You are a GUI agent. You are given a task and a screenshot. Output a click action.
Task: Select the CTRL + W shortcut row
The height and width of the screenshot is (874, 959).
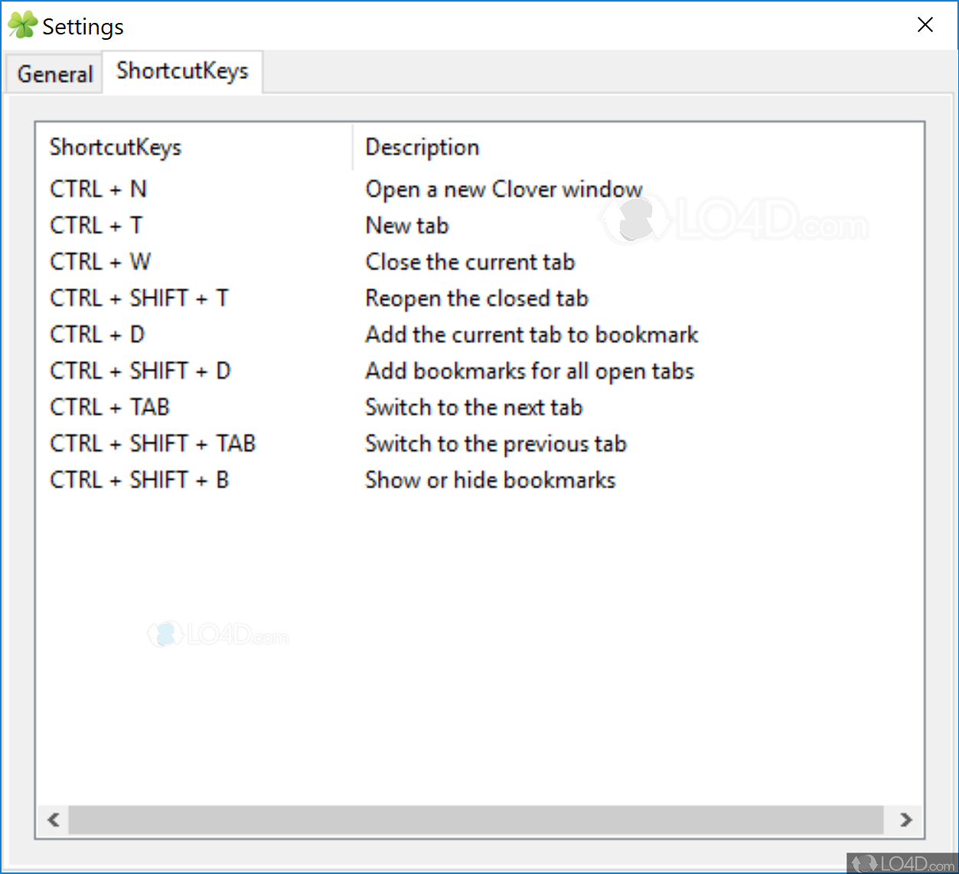click(100, 262)
